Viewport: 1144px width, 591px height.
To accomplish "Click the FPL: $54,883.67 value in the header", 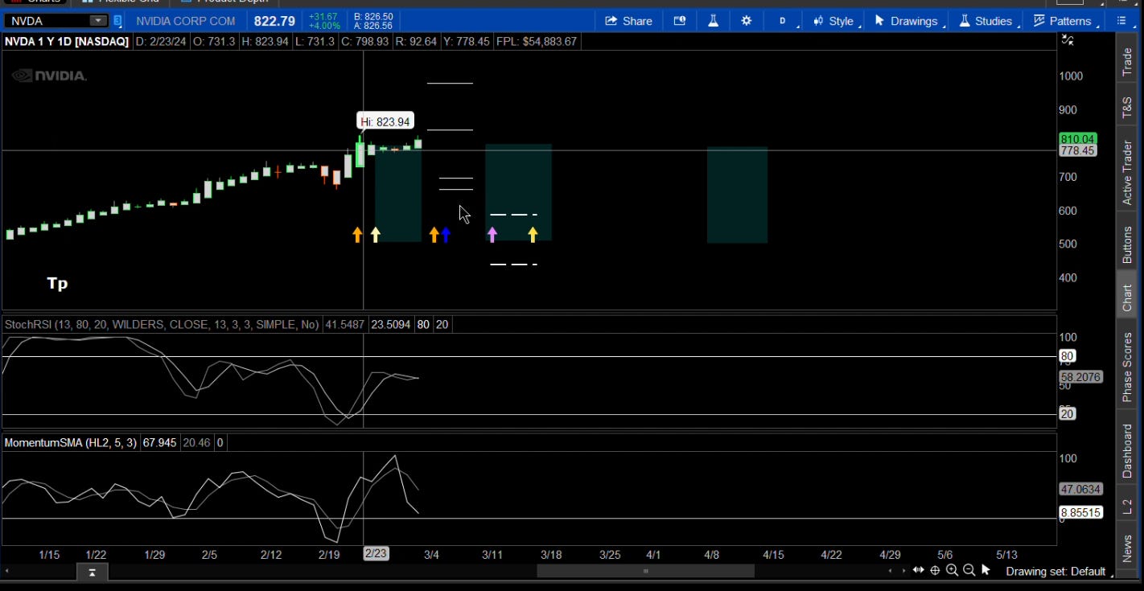I will (537, 41).
